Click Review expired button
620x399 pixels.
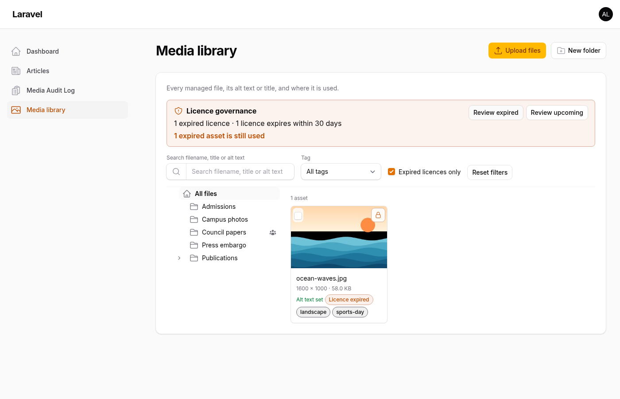coord(496,113)
